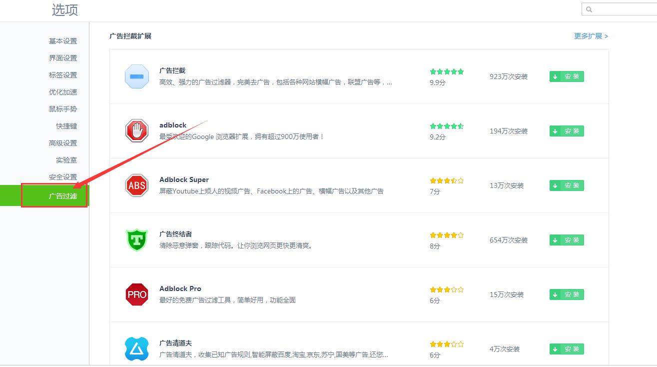
Task: Select the 广告拦截 extension's blue icon
Action: point(136,76)
